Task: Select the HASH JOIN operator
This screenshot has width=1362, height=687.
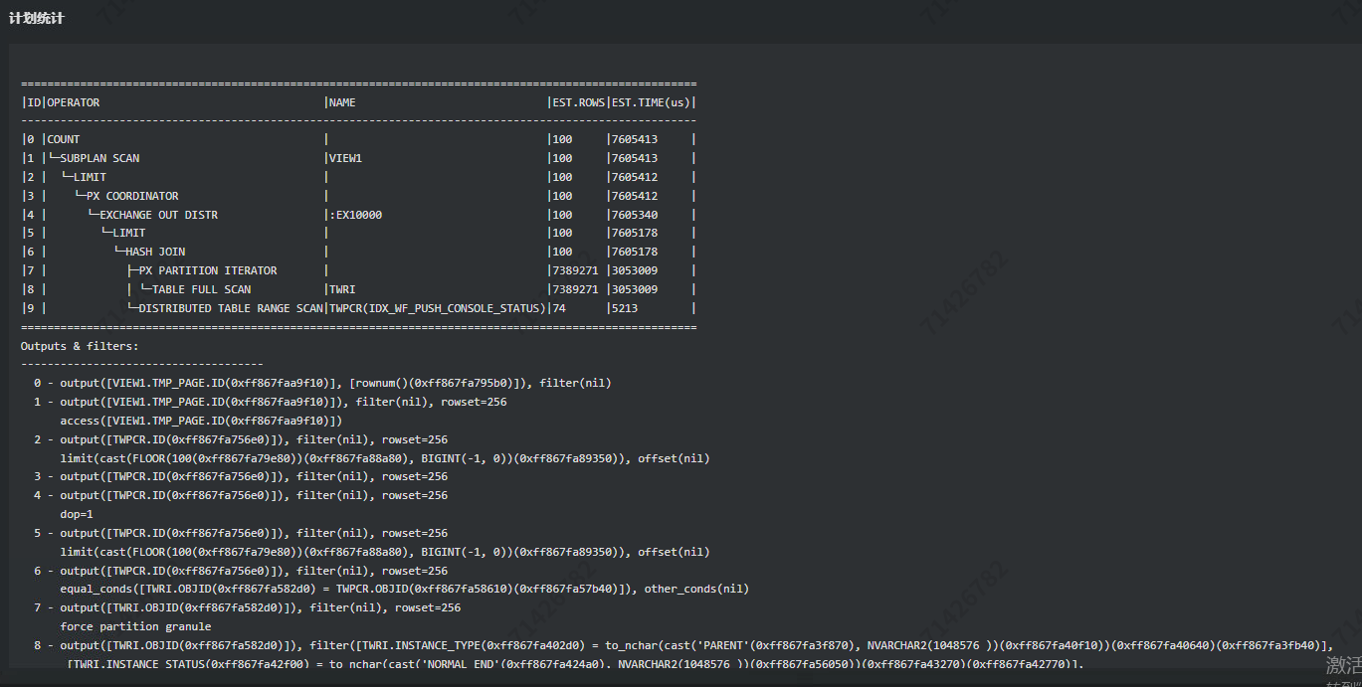Action: (155, 252)
